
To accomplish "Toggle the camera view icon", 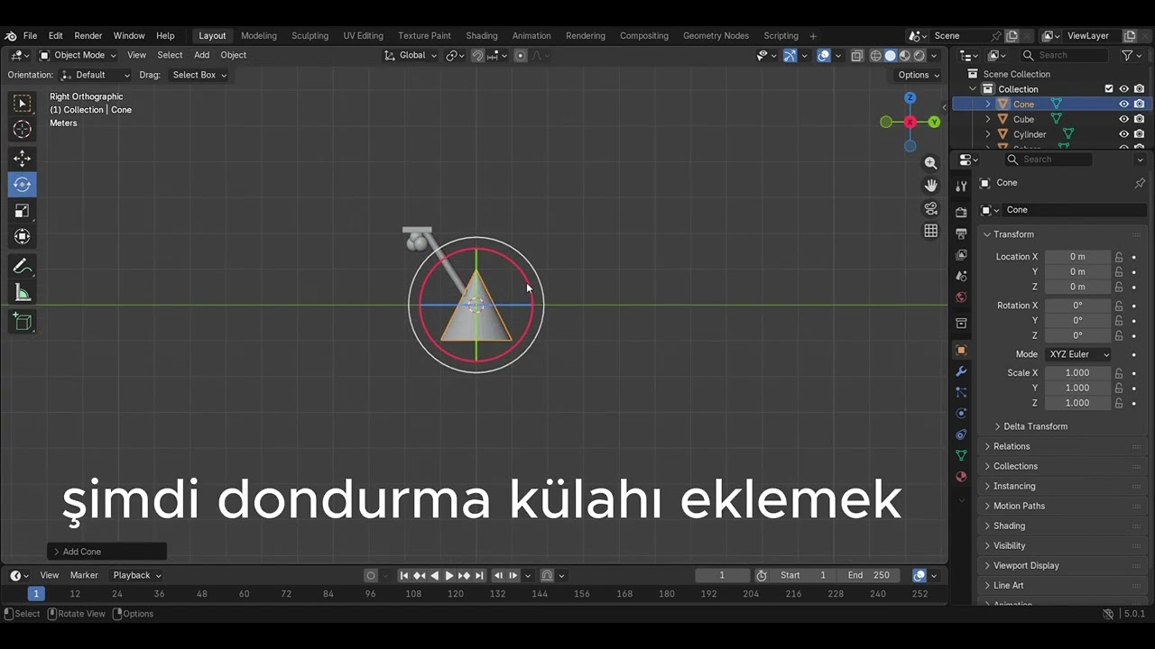I will click(930, 208).
